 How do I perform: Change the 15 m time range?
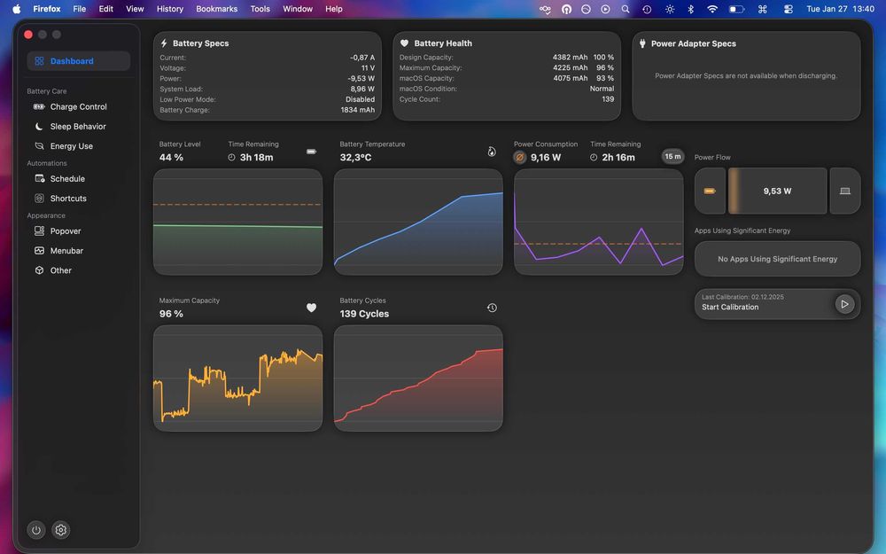coord(672,157)
